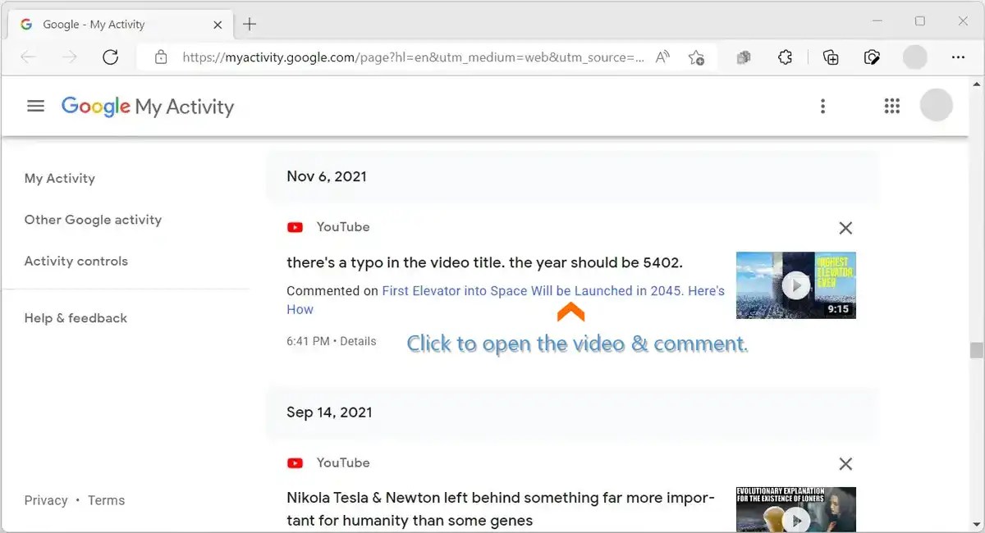Viewport: 985px width, 533px height.
Task: Play the elevator video thumbnail
Action: [x=795, y=285]
